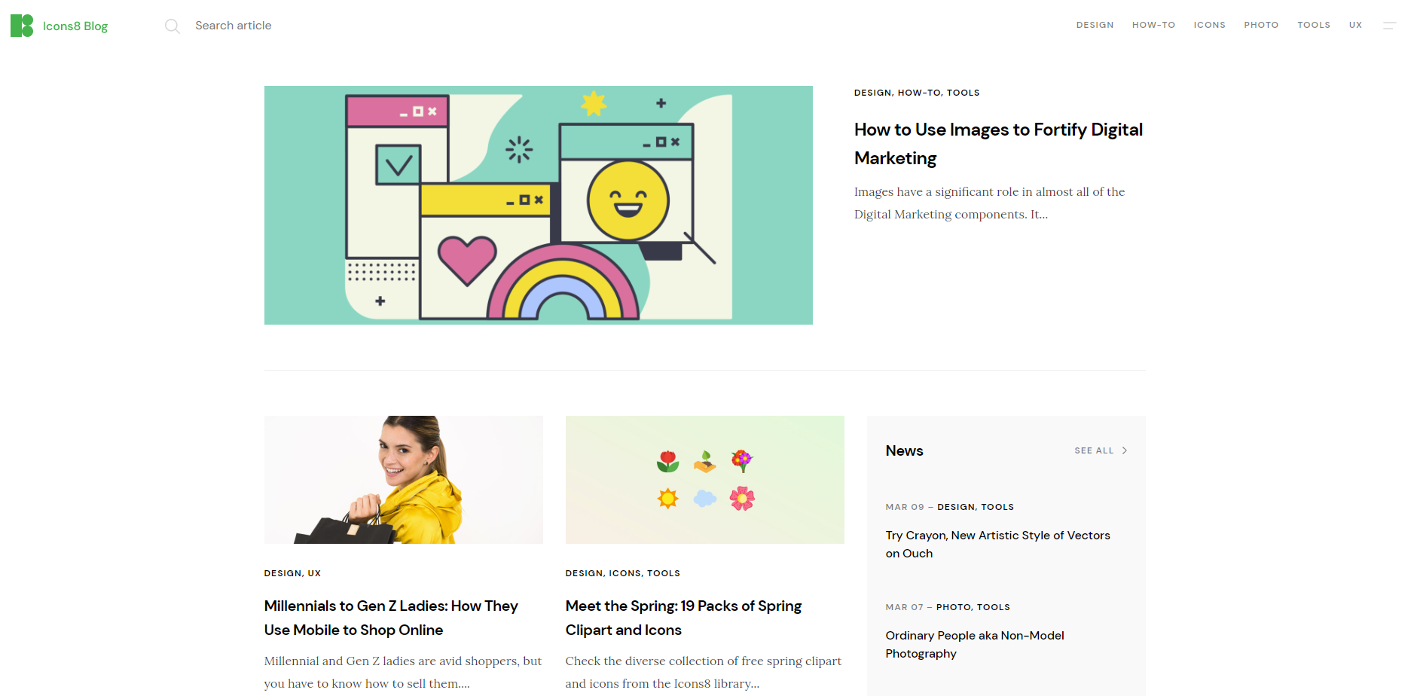The width and height of the screenshot is (1414, 696).
Task: Click the MAR 07 date label
Action: (904, 607)
